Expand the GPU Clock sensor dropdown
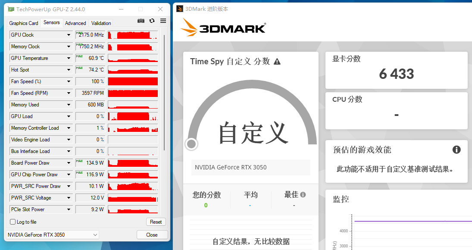 (69, 35)
